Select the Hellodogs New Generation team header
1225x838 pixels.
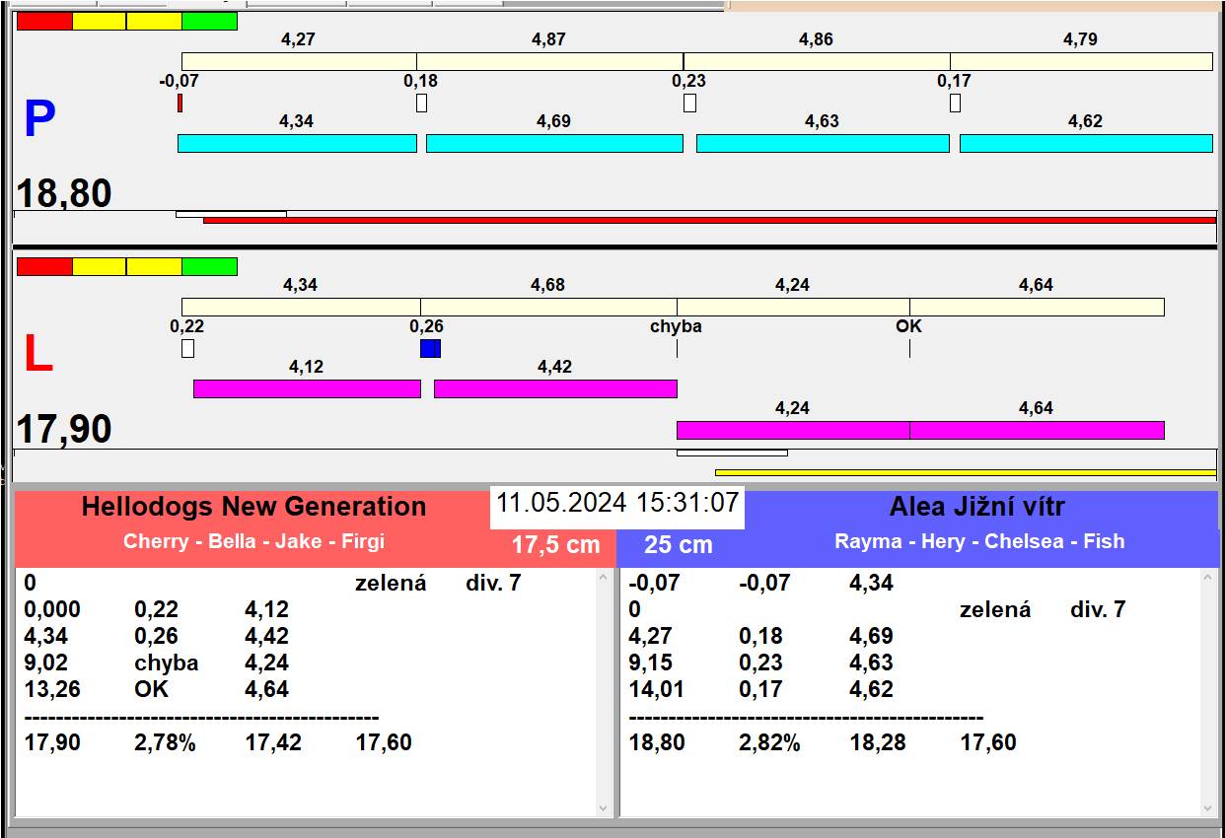[253, 507]
